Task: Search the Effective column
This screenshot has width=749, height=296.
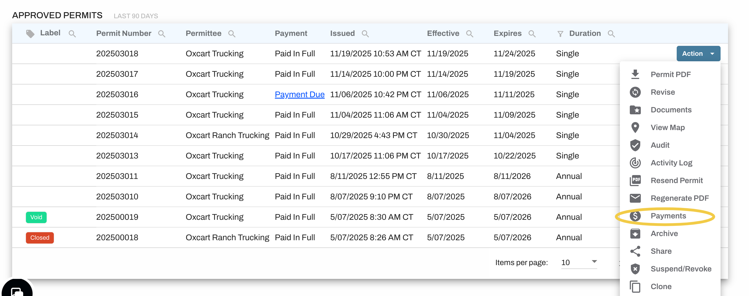Action: click(x=470, y=34)
